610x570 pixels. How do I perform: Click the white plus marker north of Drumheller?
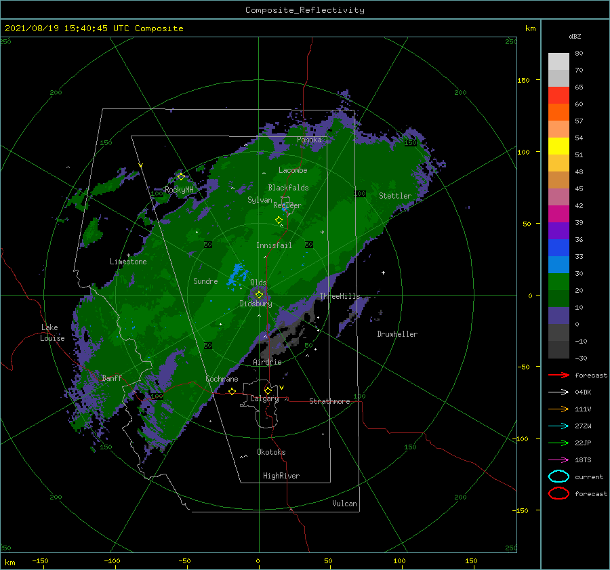383,272
